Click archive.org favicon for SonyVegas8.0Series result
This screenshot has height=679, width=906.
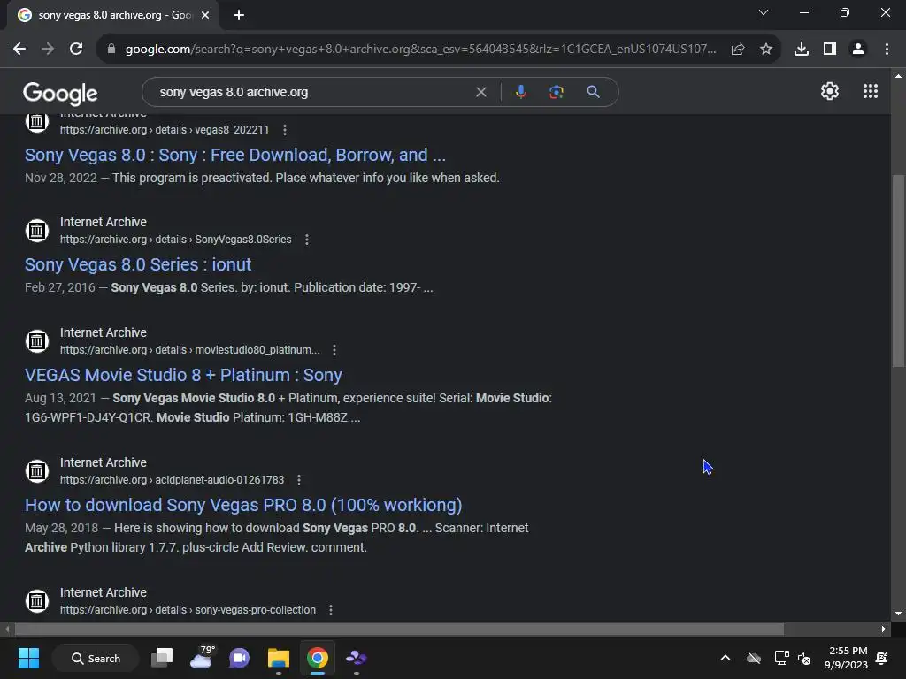pos(37,231)
